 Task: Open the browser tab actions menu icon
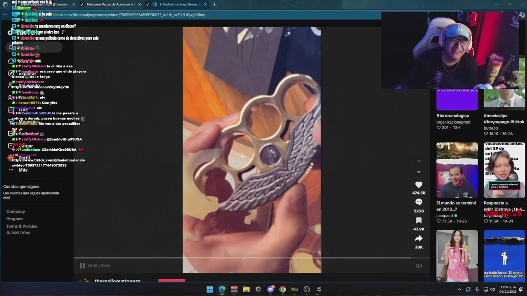[x=5, y=4]
